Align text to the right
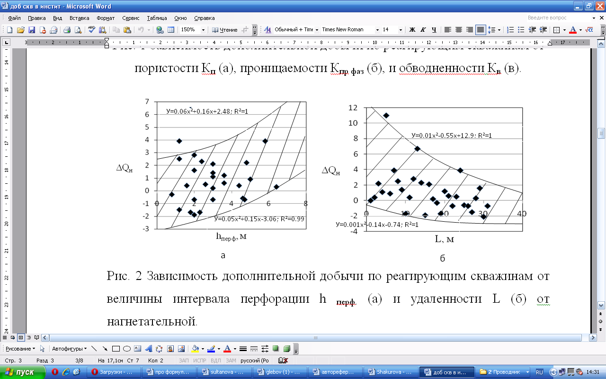The image size is (606, 379). point(470,30)
